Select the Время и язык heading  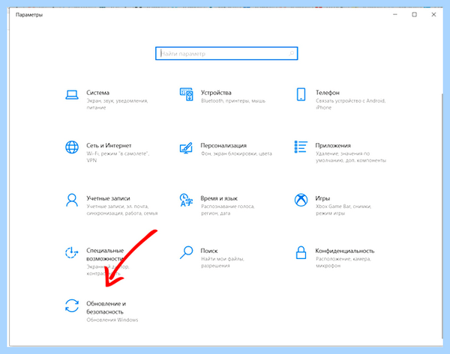pos(219,198)
